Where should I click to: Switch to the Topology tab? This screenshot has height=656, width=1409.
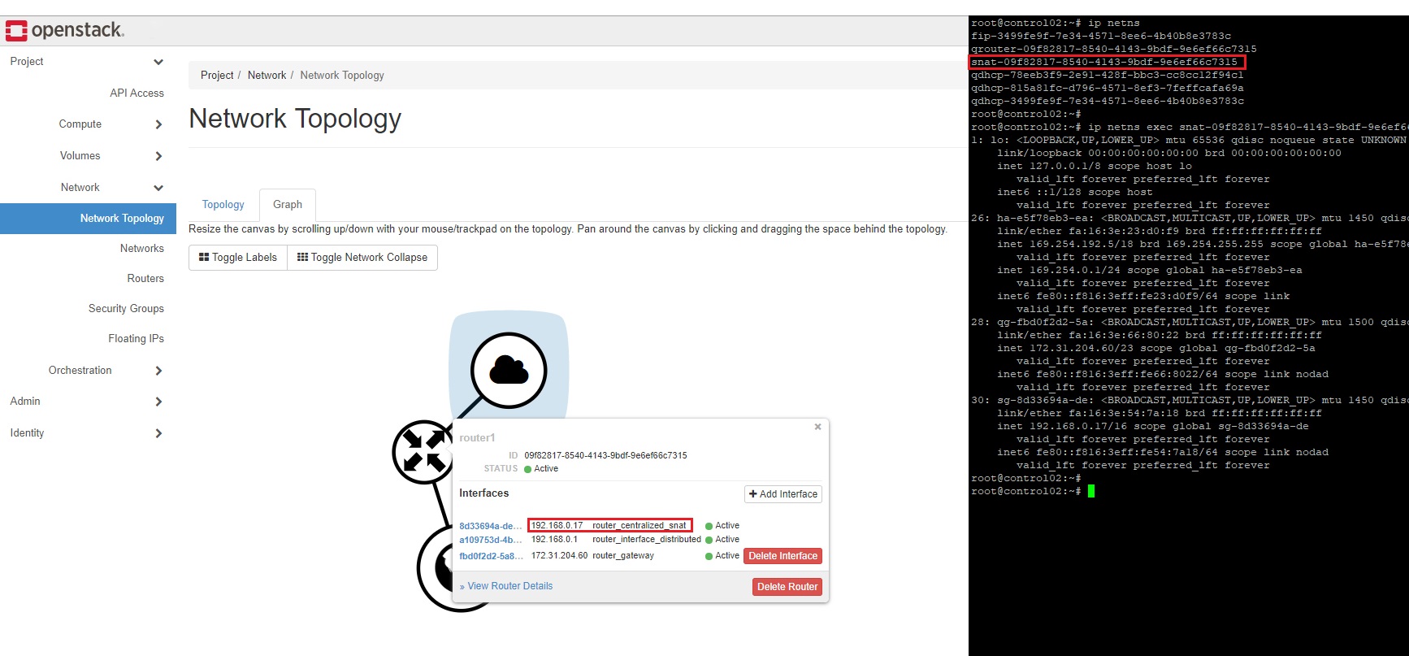point(223,205)
